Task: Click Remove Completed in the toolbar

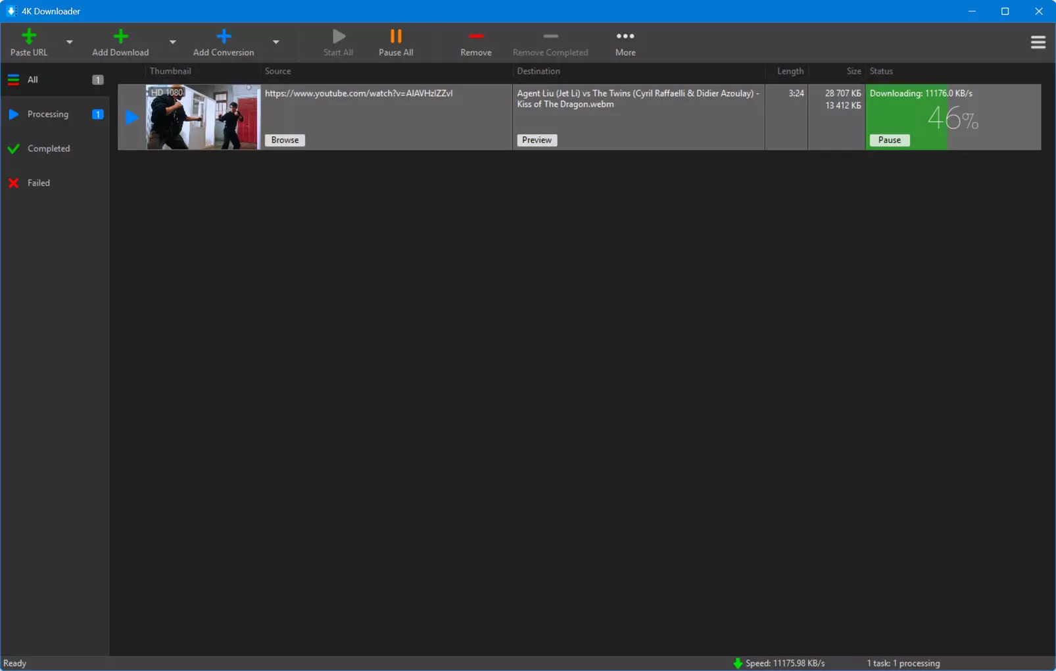Action: [x=550, y=43]
